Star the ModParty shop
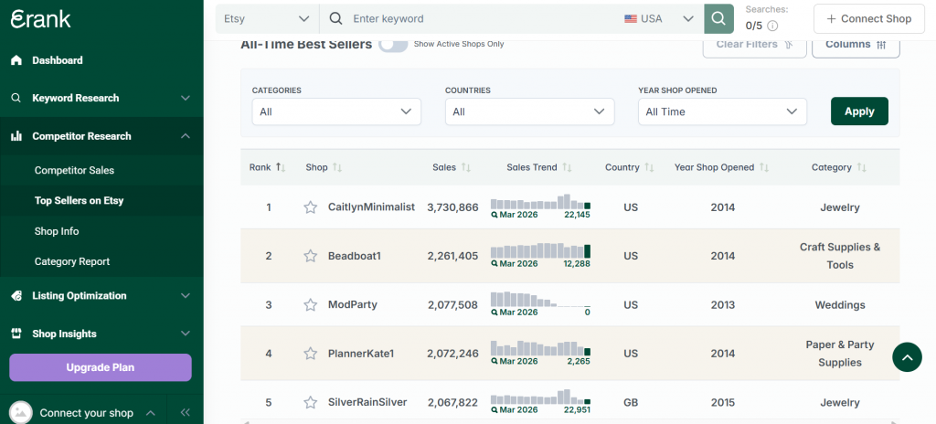Image resolution: width=936 pixels, height=424 pixels. click(311, 305)
